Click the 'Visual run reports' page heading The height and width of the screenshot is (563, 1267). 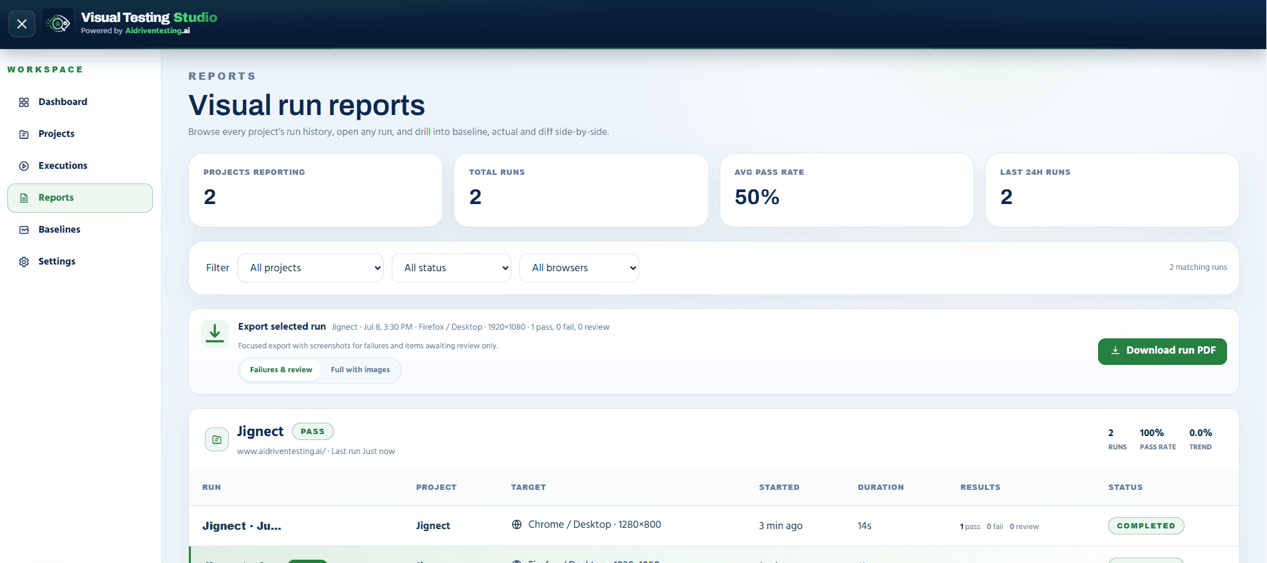307,105
